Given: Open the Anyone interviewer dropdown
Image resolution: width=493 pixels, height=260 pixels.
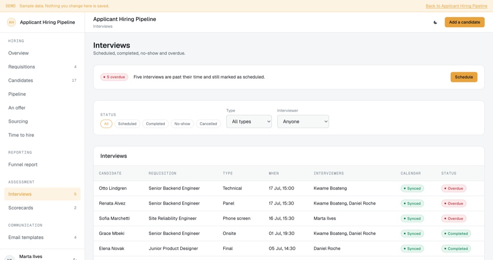Looking at the screenshot, I should 303,121.
